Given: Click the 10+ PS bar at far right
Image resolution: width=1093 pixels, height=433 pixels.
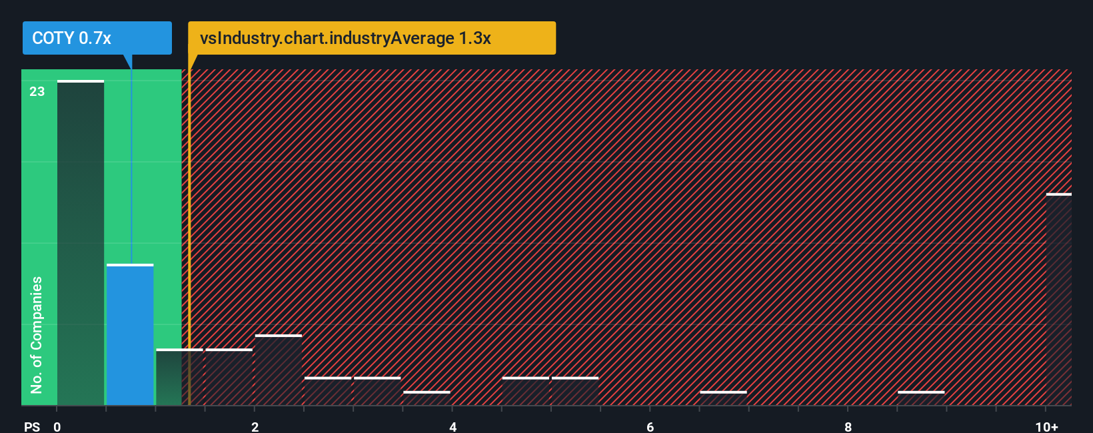Looking at the screenshot, I should (1059, 300).
